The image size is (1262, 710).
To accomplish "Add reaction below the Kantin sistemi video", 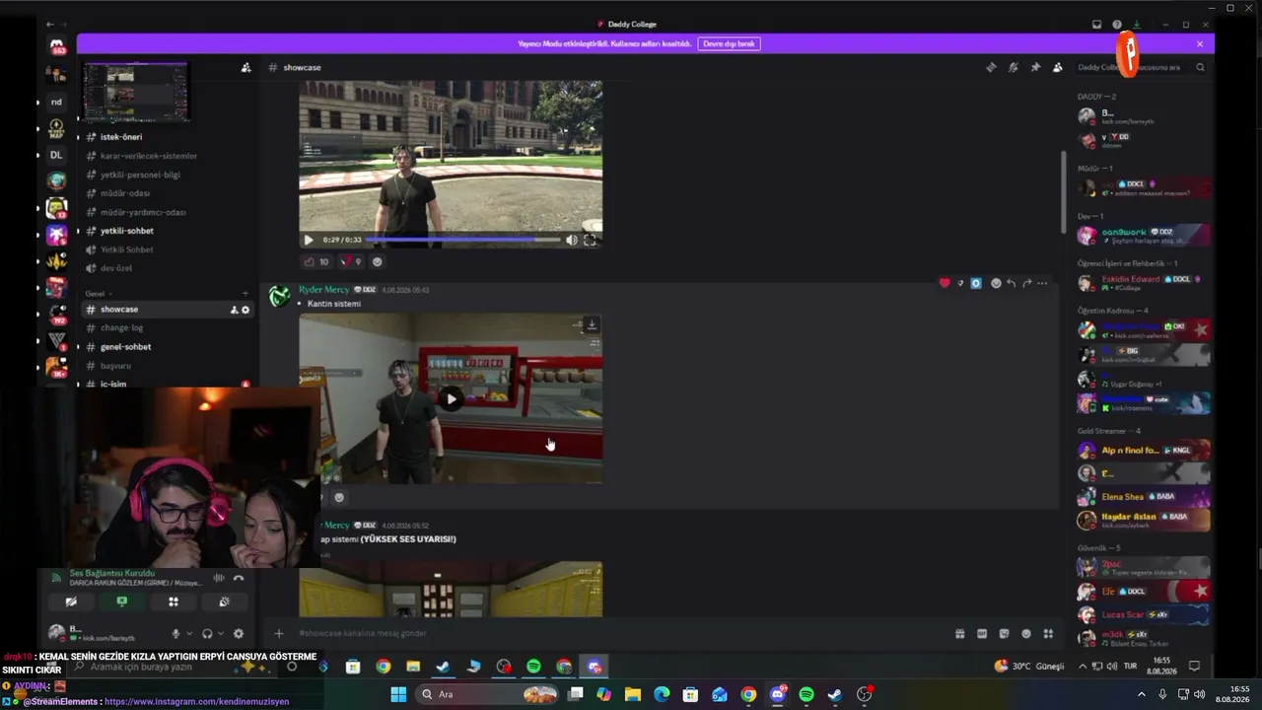I will 339,497.
